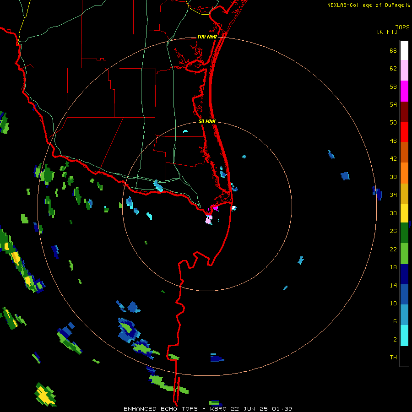The image size is (412, 412).
Task: Select the medium blue legend swatch
Action: click(404, 294)
